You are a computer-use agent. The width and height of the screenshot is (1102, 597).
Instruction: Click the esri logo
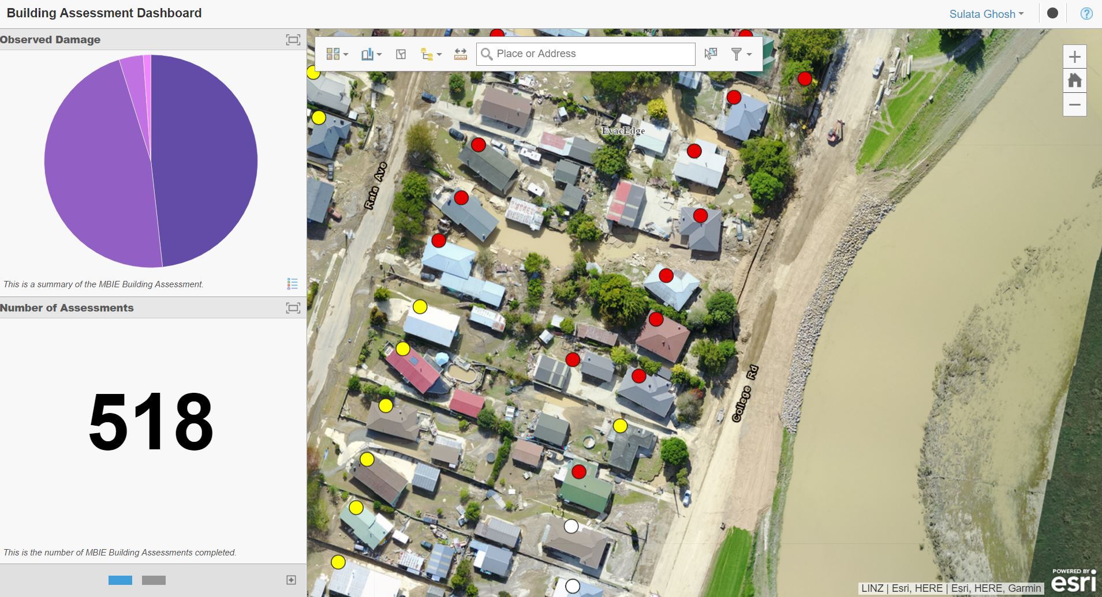pyautogui.click(x=1073, y=580)
